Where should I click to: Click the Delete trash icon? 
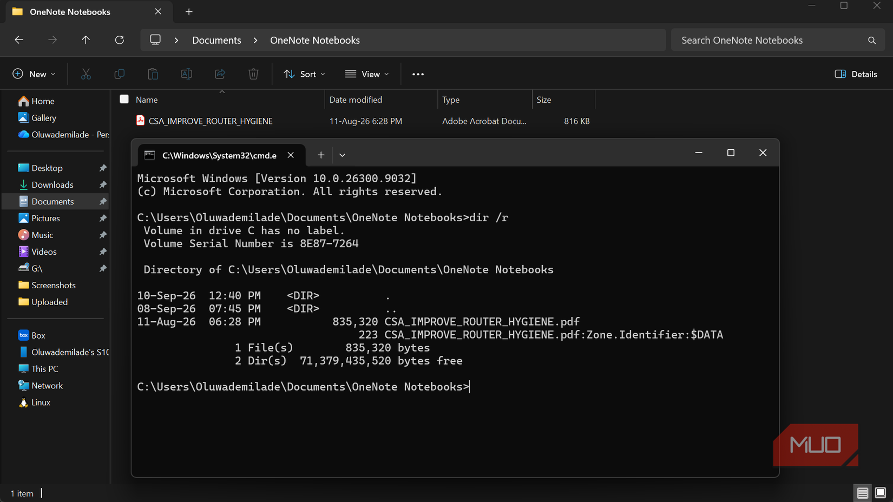point(253,74)
